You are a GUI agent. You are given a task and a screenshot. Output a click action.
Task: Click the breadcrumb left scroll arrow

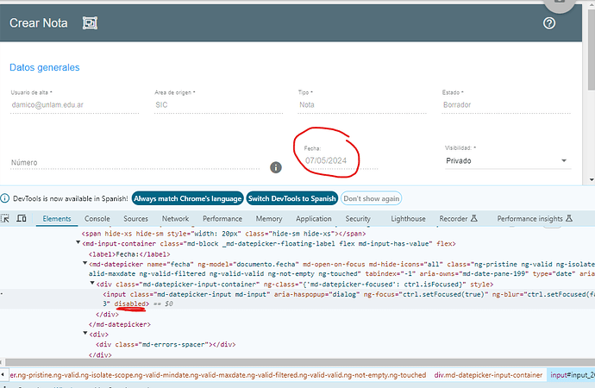pyautogui.click(x=3, y=375)
